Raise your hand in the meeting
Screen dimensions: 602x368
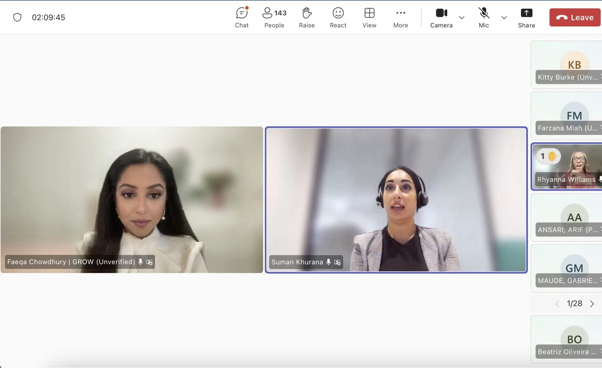(x=306, y=17)
